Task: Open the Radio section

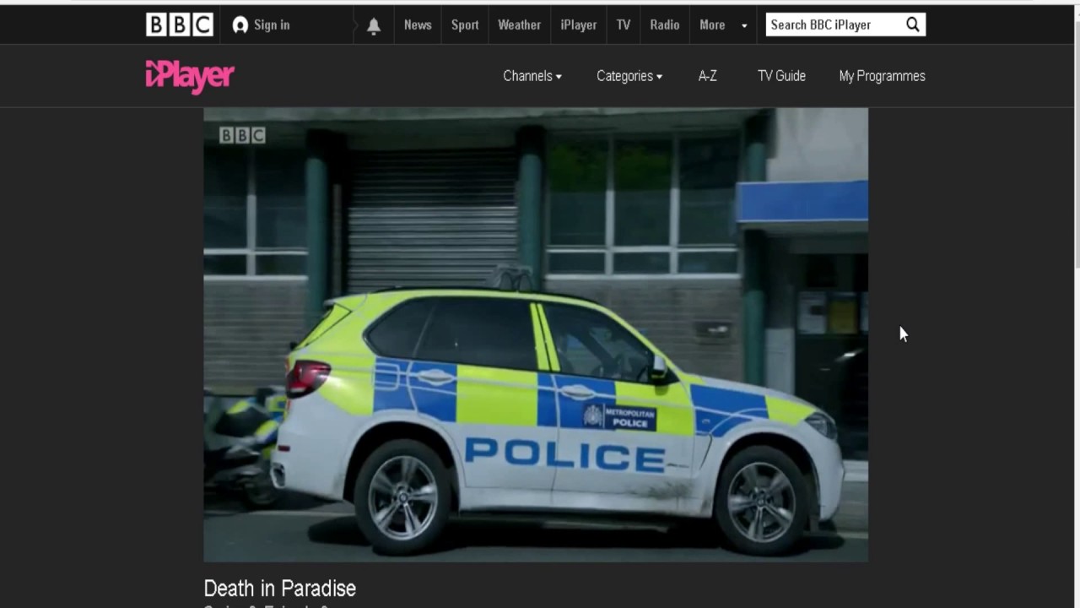Action: pyautogui.click(x=665, y=24)
